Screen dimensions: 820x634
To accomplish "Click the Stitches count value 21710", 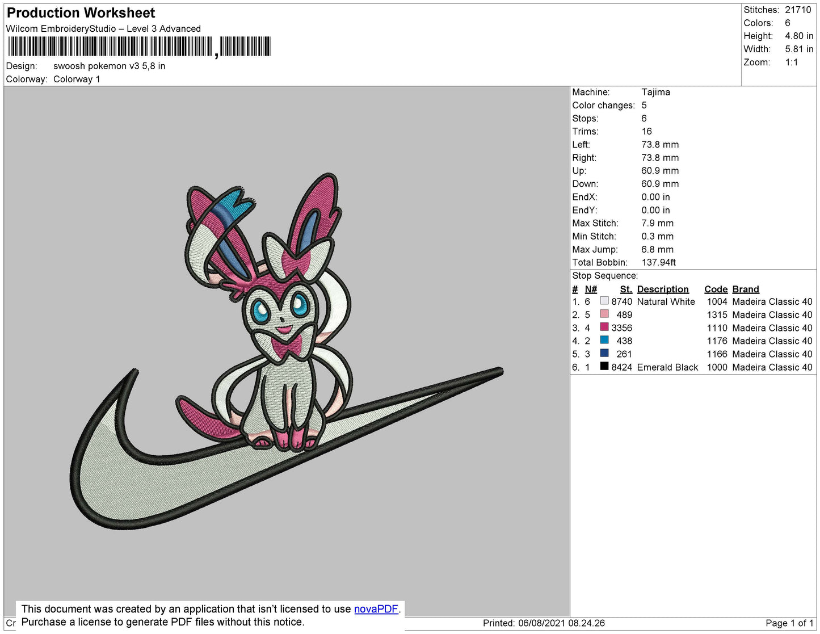I will pyautogui.click(x=798, y=10).
